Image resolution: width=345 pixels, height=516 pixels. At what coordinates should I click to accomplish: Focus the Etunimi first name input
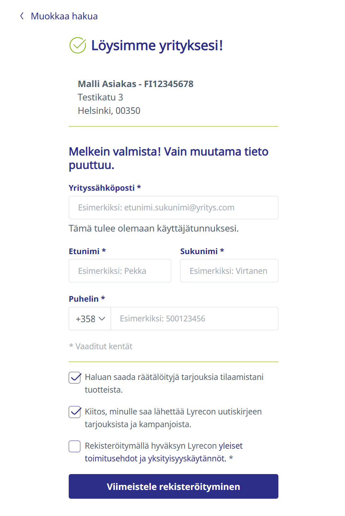120,271
